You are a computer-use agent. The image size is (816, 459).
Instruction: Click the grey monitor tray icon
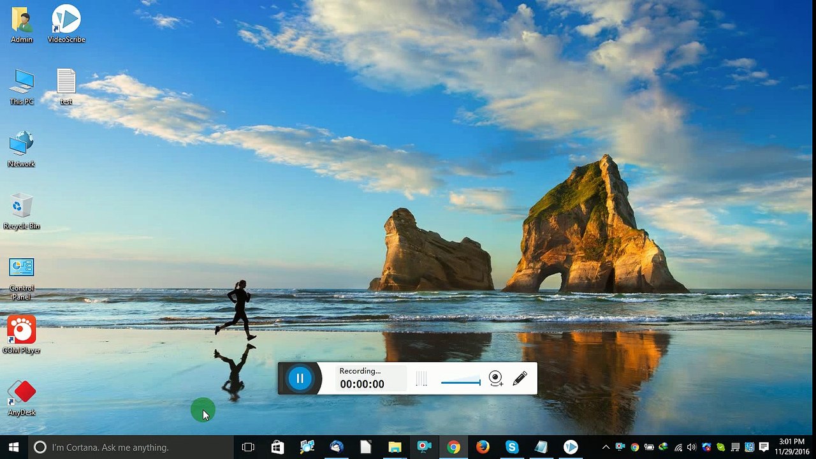[x=735, y=448]
